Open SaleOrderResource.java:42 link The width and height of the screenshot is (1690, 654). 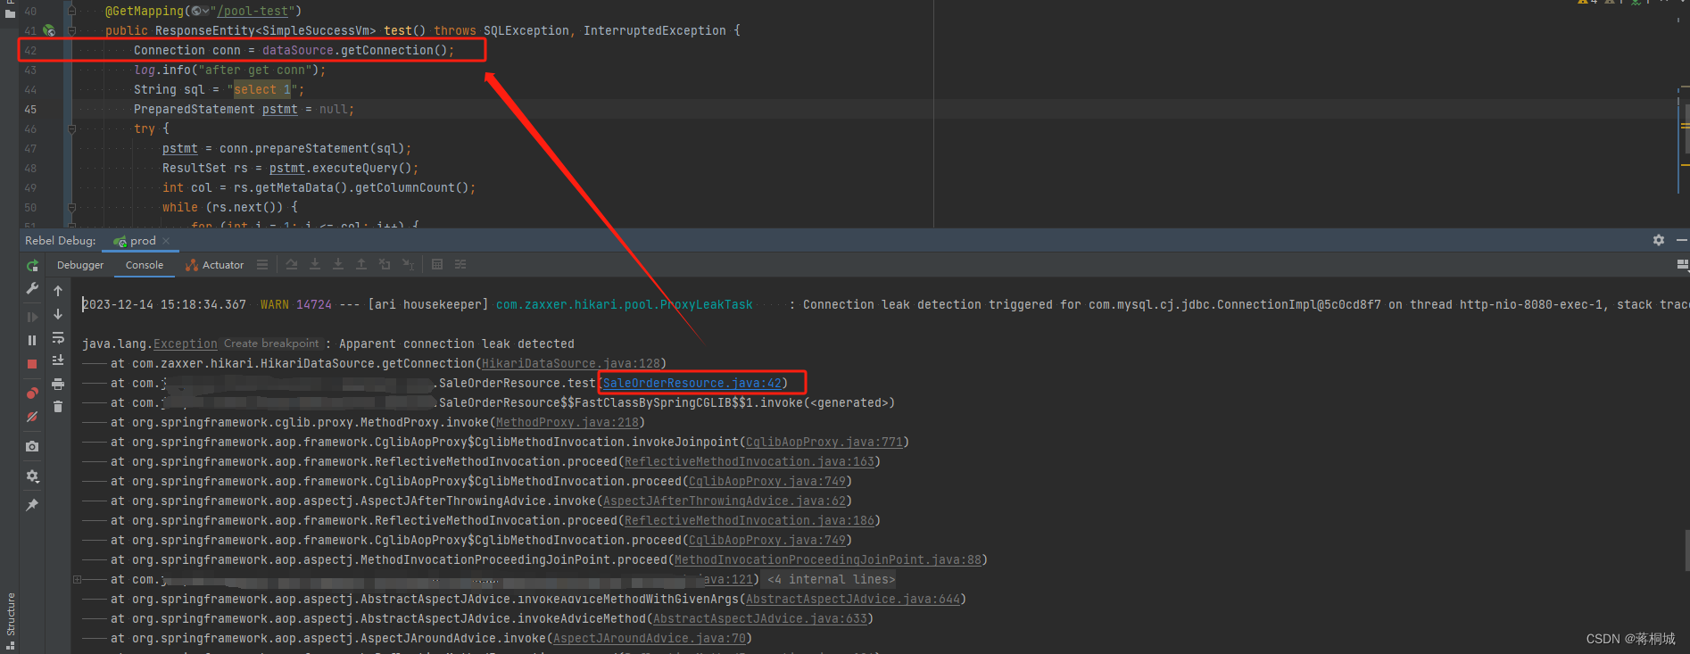[692, 383]
